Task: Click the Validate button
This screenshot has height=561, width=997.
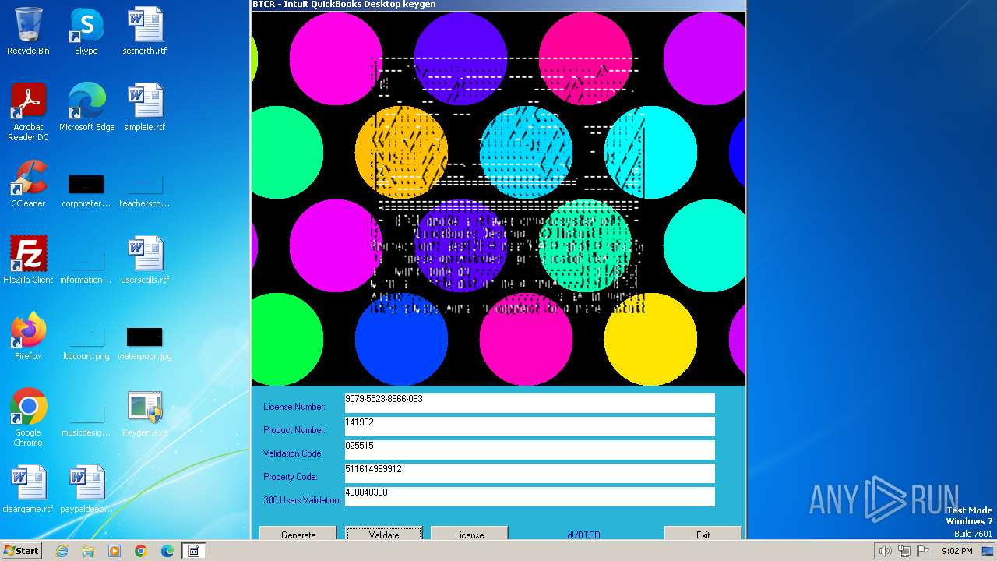Action: [x=384, y=534]
